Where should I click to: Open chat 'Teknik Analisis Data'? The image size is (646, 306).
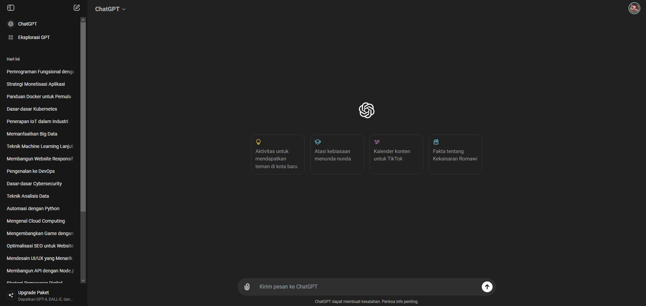coord(40,196)
